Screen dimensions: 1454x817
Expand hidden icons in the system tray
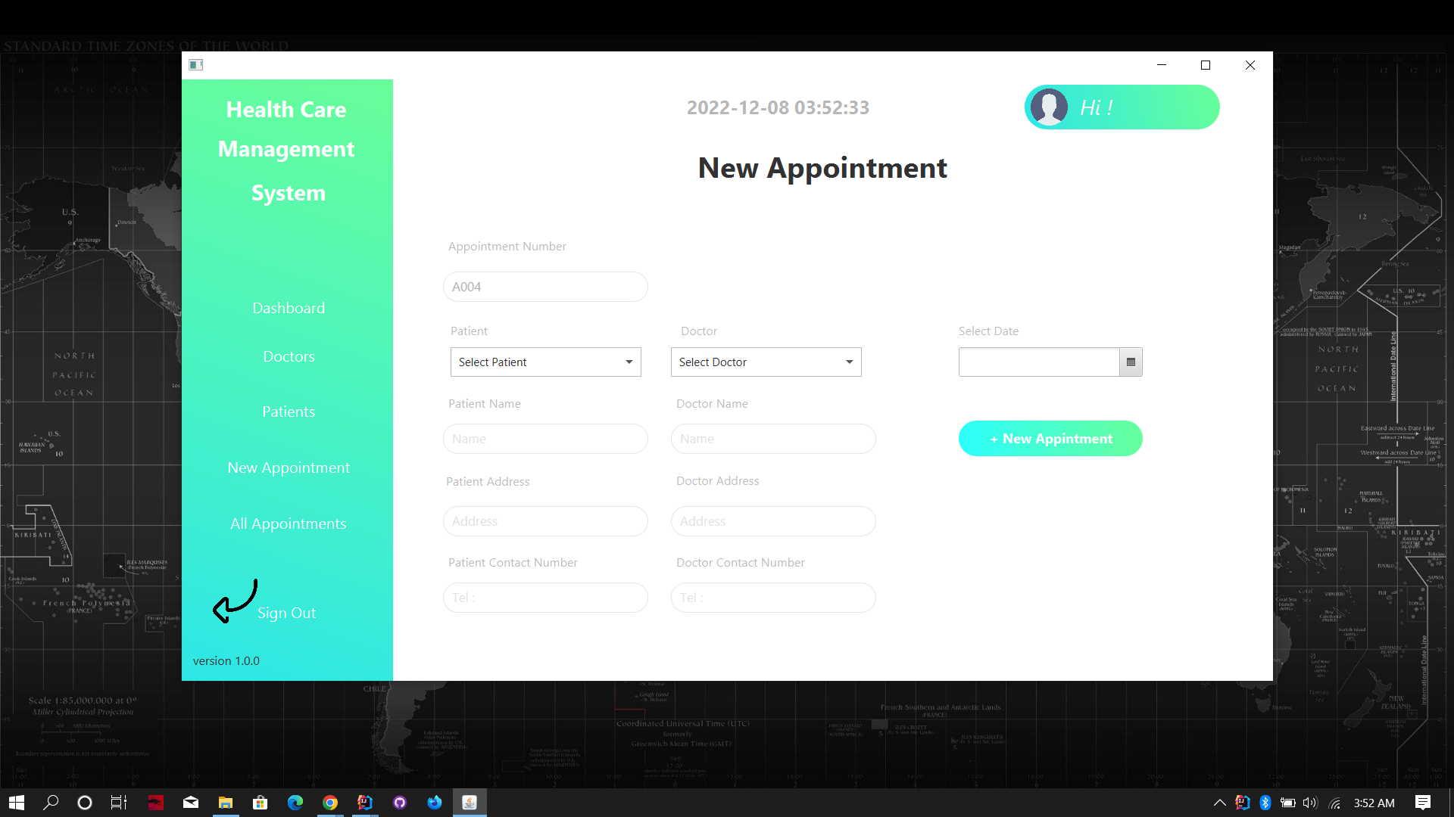click(1219, 803)
